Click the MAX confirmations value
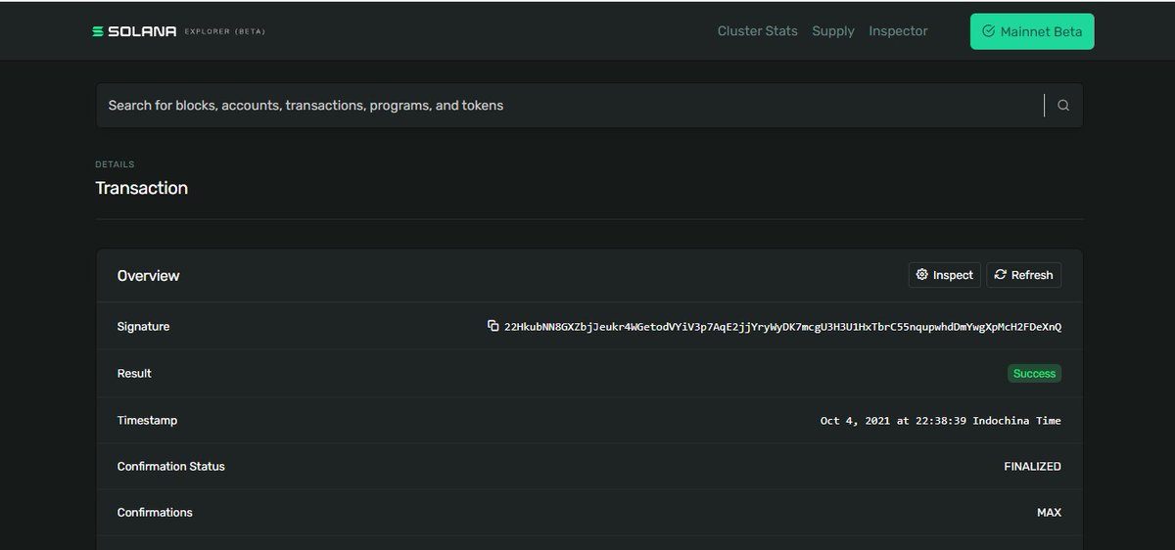 (1049, 513)
